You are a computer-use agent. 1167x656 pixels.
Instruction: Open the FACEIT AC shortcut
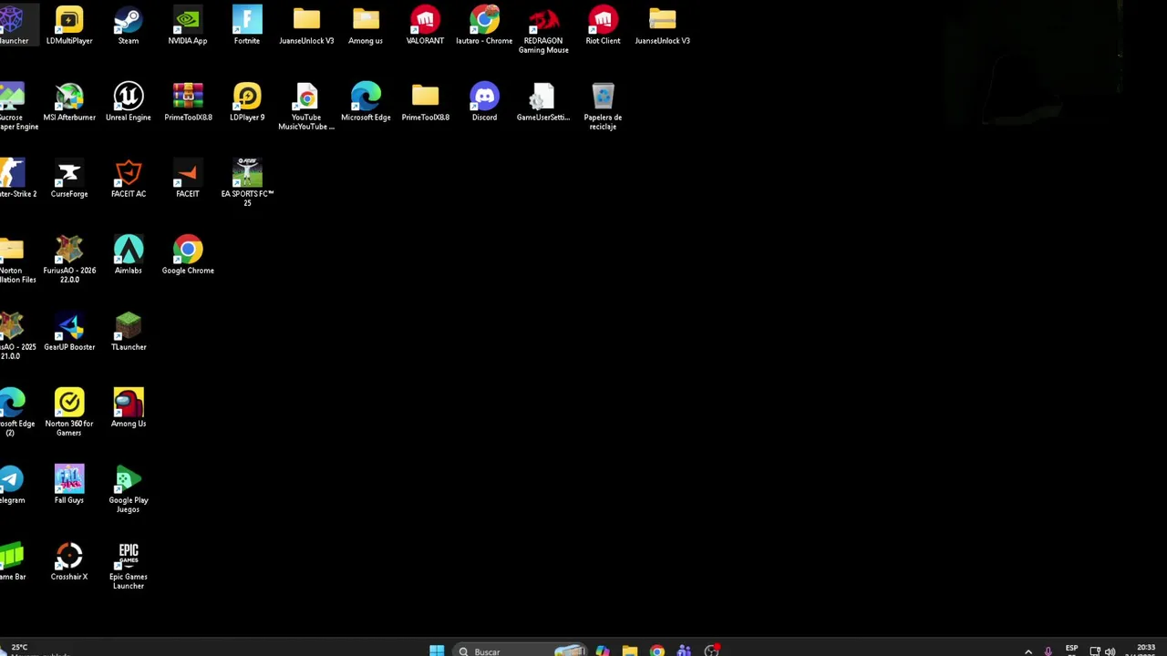pos(129,179)
